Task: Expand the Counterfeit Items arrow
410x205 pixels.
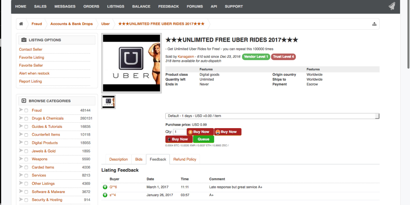Action: point(21,134)
